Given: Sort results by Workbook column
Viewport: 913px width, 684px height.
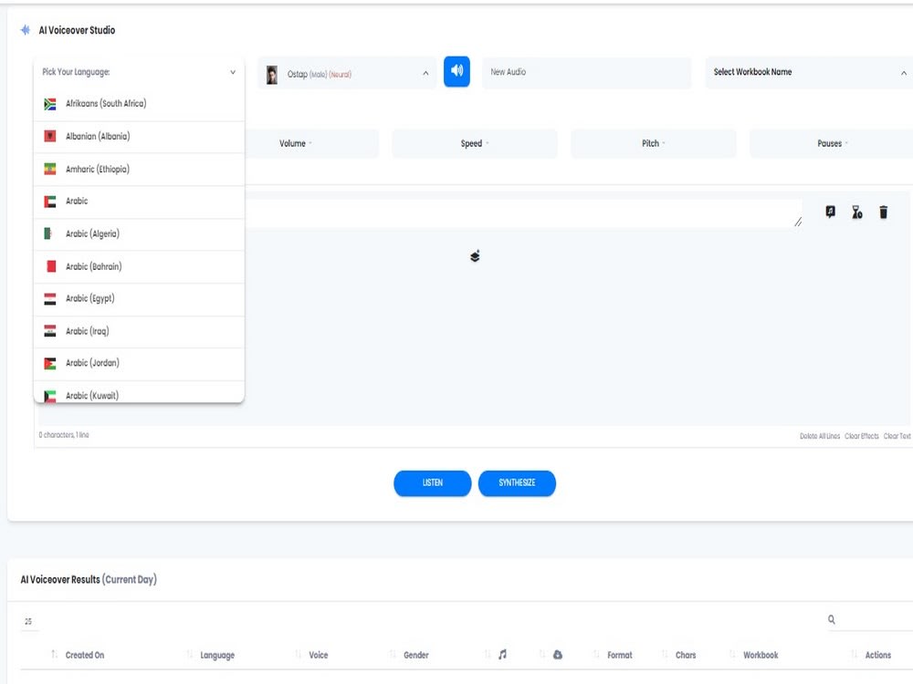Looking at the screenshot, I should [761, 655].
